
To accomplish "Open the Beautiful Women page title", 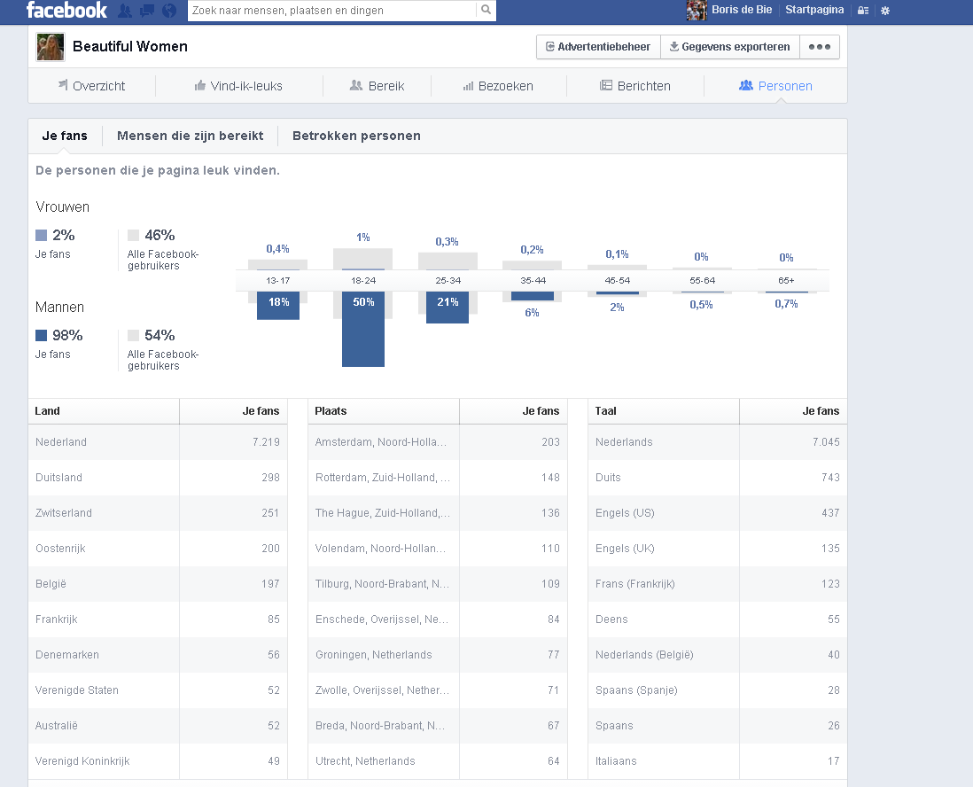I will coord(129,47).
